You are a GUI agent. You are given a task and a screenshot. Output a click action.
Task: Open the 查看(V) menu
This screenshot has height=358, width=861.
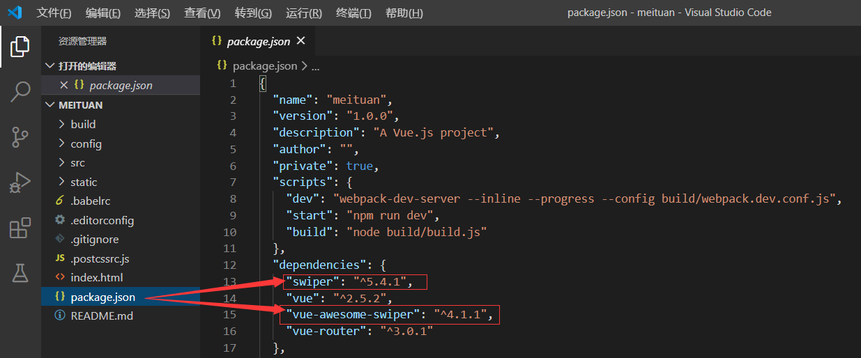click(202, 13)
